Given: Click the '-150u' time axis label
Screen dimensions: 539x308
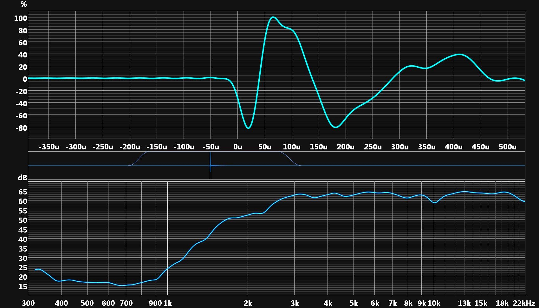Looking at the screenshot, I should point(157,147).
